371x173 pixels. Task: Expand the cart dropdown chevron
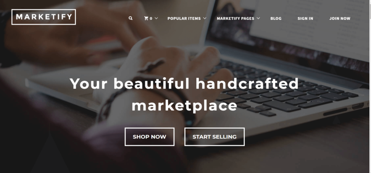click(x=156, y=18)
